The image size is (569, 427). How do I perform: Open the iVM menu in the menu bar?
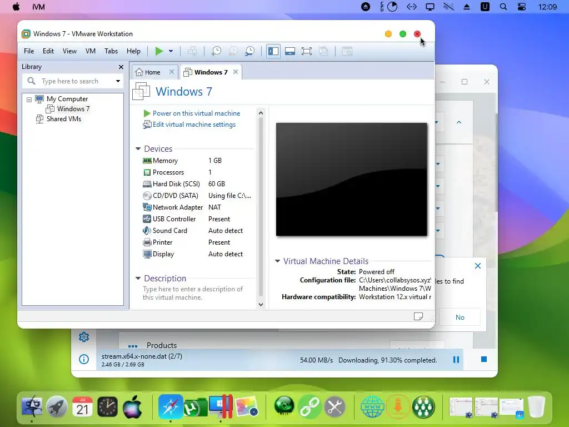tap(38, 7)
